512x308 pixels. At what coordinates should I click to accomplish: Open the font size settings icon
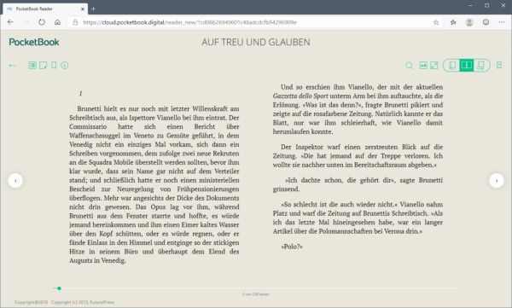click(x=423, y=66)
